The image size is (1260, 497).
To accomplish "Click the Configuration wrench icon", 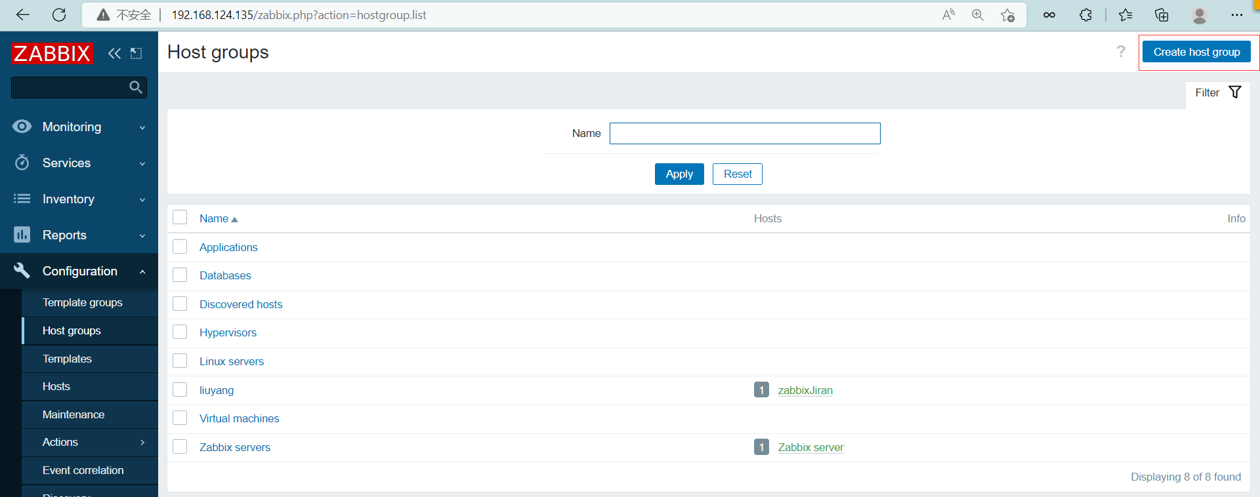I will click(22, 271).
